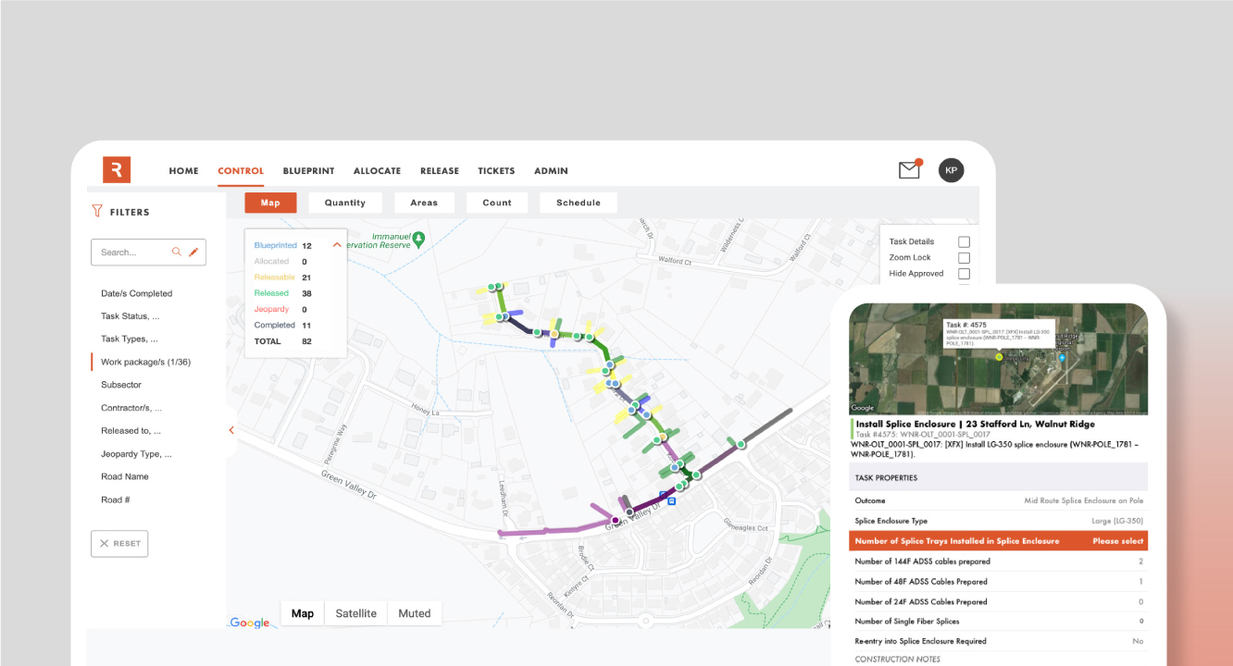Expand the Subsector filter
1233x666 pixels.
click(121, 385)
